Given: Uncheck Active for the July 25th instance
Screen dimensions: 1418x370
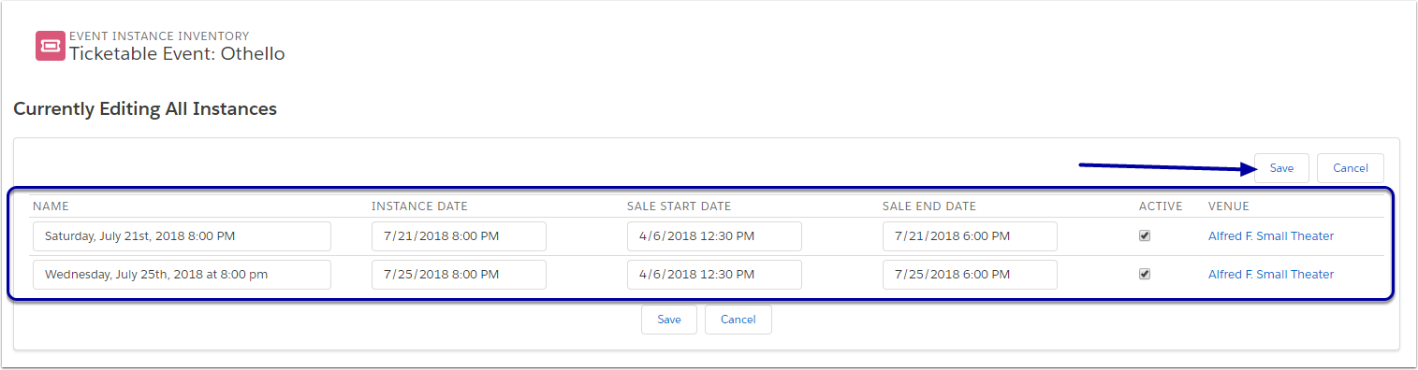Looking at the screenshot, I should tap(1145, 275).
